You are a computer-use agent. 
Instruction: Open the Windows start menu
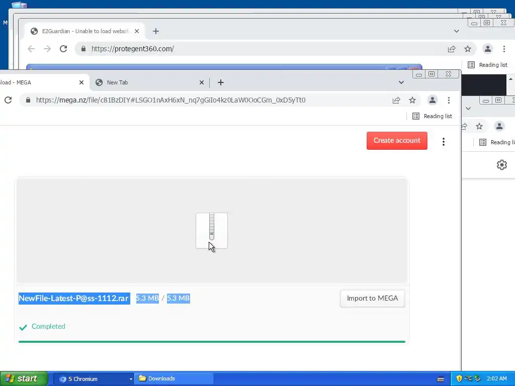pyautogui.click(x=24, y=379)
